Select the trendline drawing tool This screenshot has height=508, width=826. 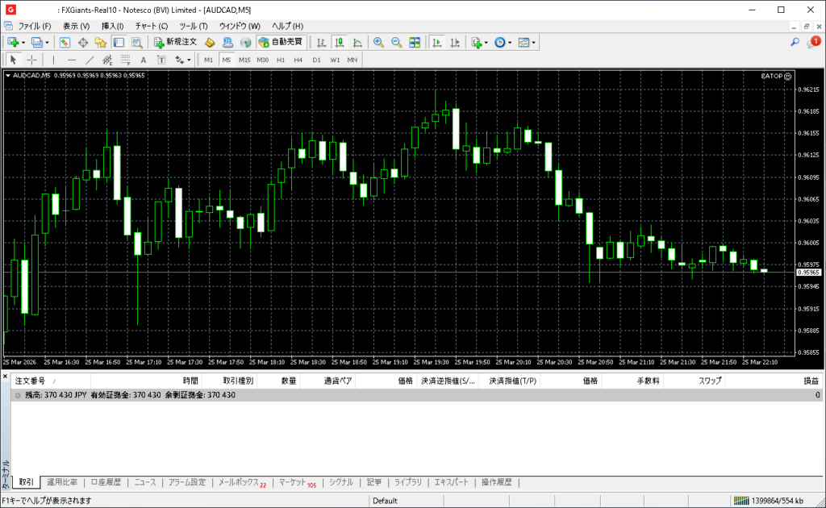click(x=90, y=60)
